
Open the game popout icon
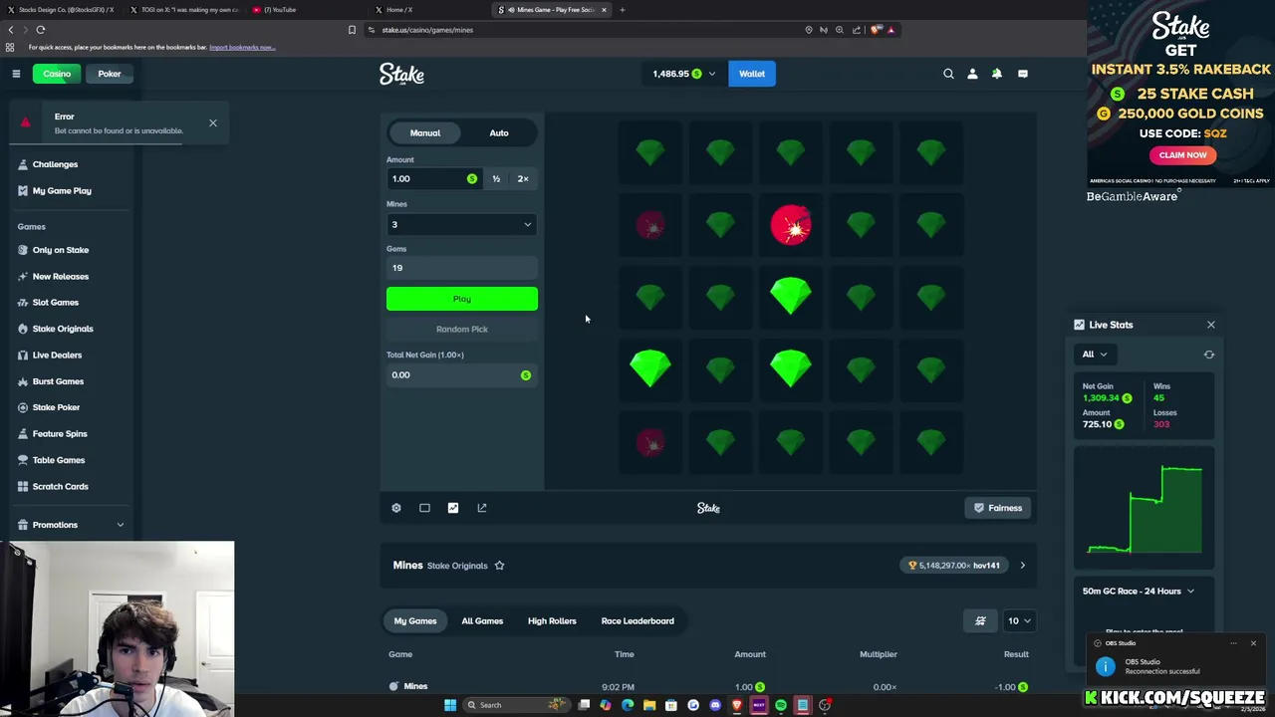(x=482, y=508)
